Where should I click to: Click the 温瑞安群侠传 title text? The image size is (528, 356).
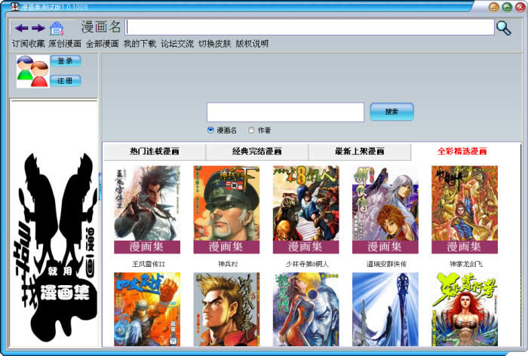coord(386,264)
